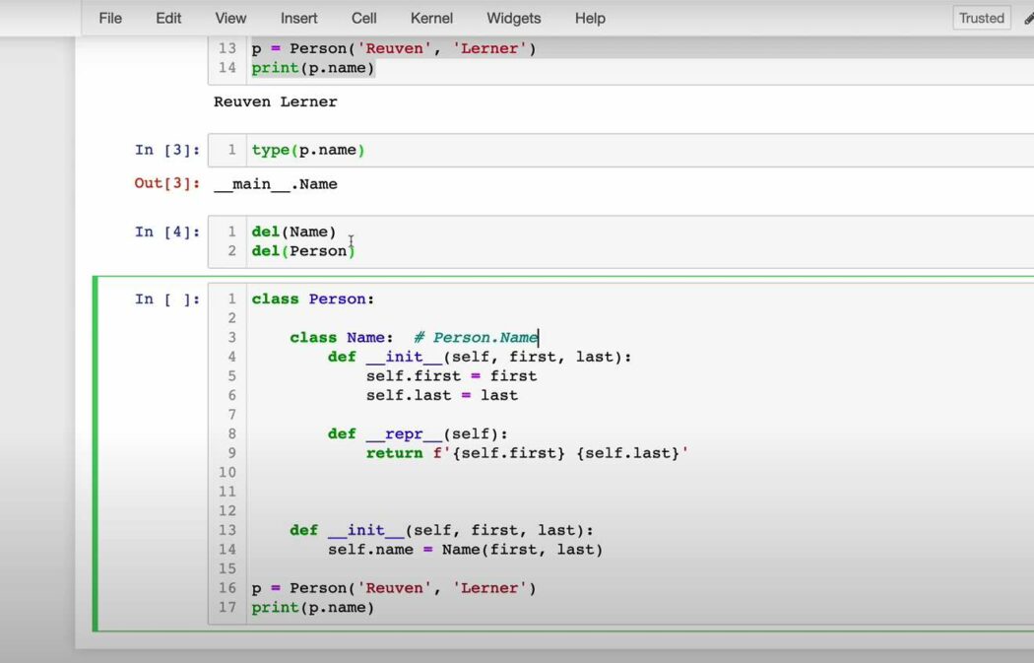Open the Insert menu
Viewport: 1034px width, 663px height.
pyautogui.click(x=298, y=18)
